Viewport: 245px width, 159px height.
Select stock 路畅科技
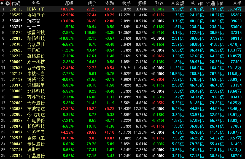click(x=36, y=38)
